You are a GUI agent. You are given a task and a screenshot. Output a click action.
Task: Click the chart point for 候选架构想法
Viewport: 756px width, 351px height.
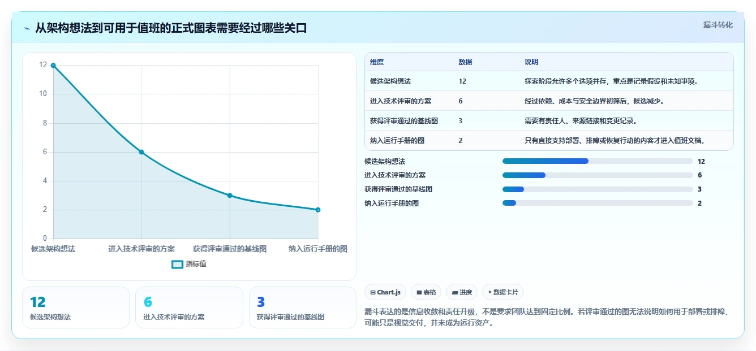point(53,65)
